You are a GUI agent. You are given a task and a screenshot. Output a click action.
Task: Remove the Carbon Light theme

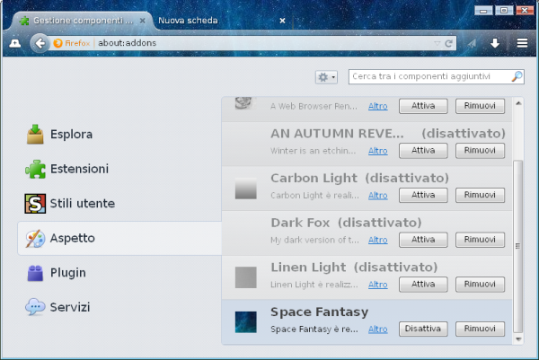(x=480, y=195)
